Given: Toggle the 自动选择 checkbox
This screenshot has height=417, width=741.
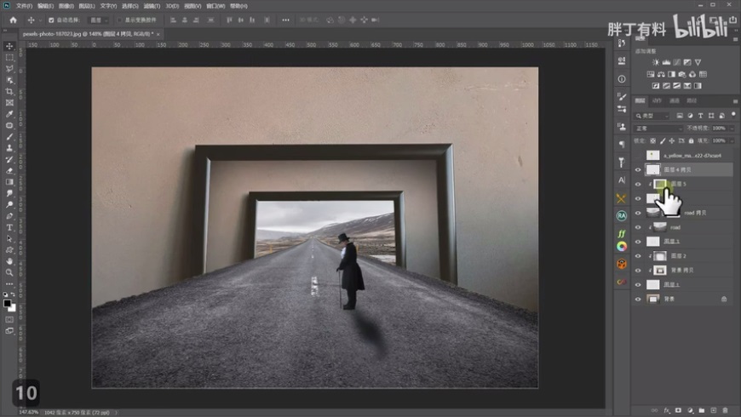Looking at the screenshot, I should click(x=51, y=20).
